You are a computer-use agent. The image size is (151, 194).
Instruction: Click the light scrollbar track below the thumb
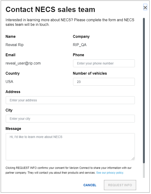pyautogui.click(x=144, y=170)
